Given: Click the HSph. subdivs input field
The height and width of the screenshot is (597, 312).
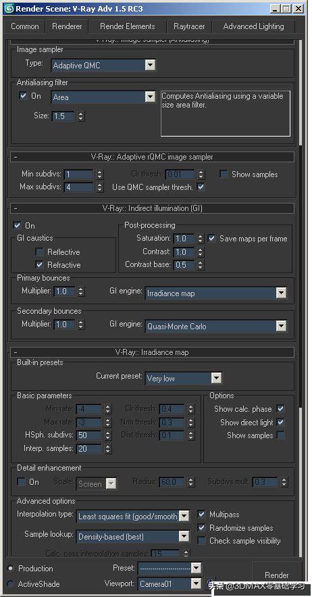Looking at the screenshot, I should pos(89,435).
